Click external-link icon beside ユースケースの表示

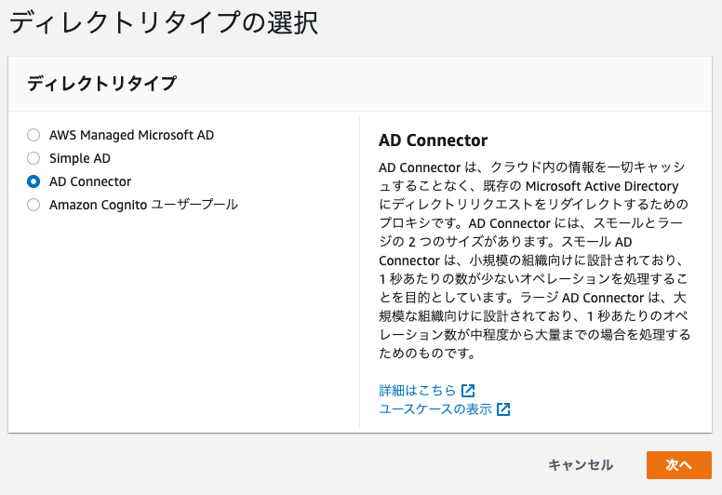[x=503, y=408]
